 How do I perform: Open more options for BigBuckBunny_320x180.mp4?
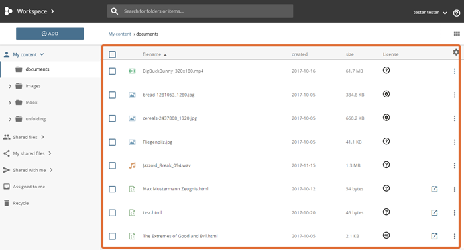(x=455, y=71)
